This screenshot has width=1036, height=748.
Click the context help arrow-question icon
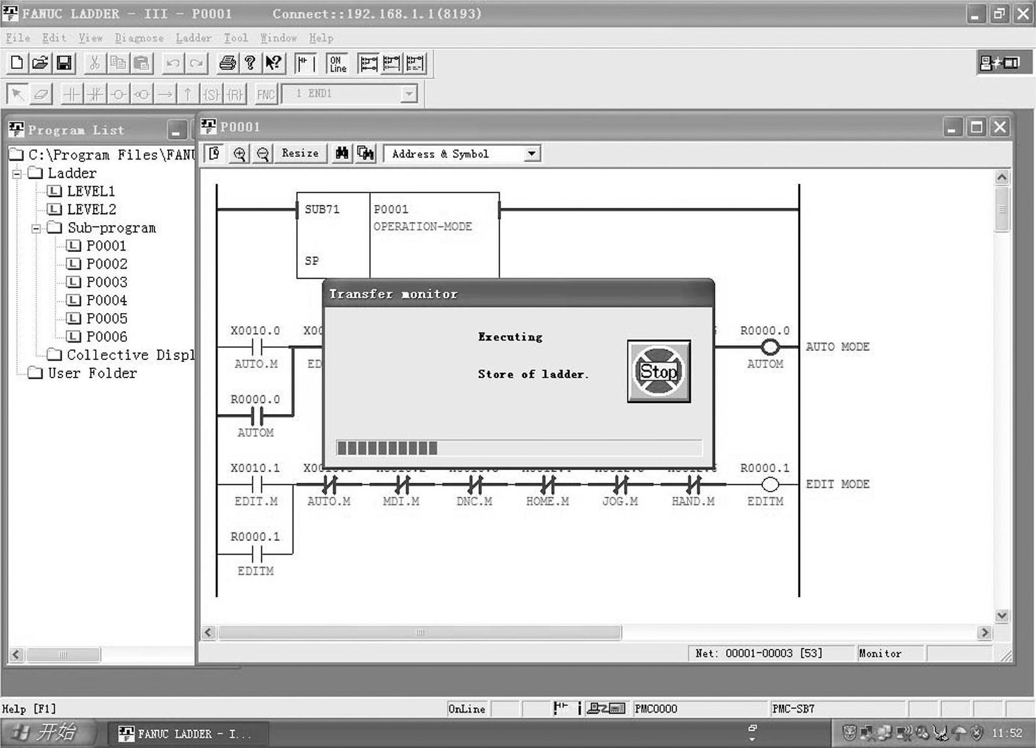(273, 63)
